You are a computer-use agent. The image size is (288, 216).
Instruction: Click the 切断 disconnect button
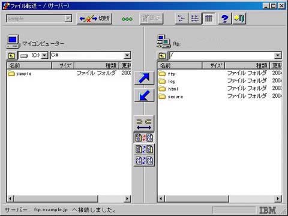[94, 19]
